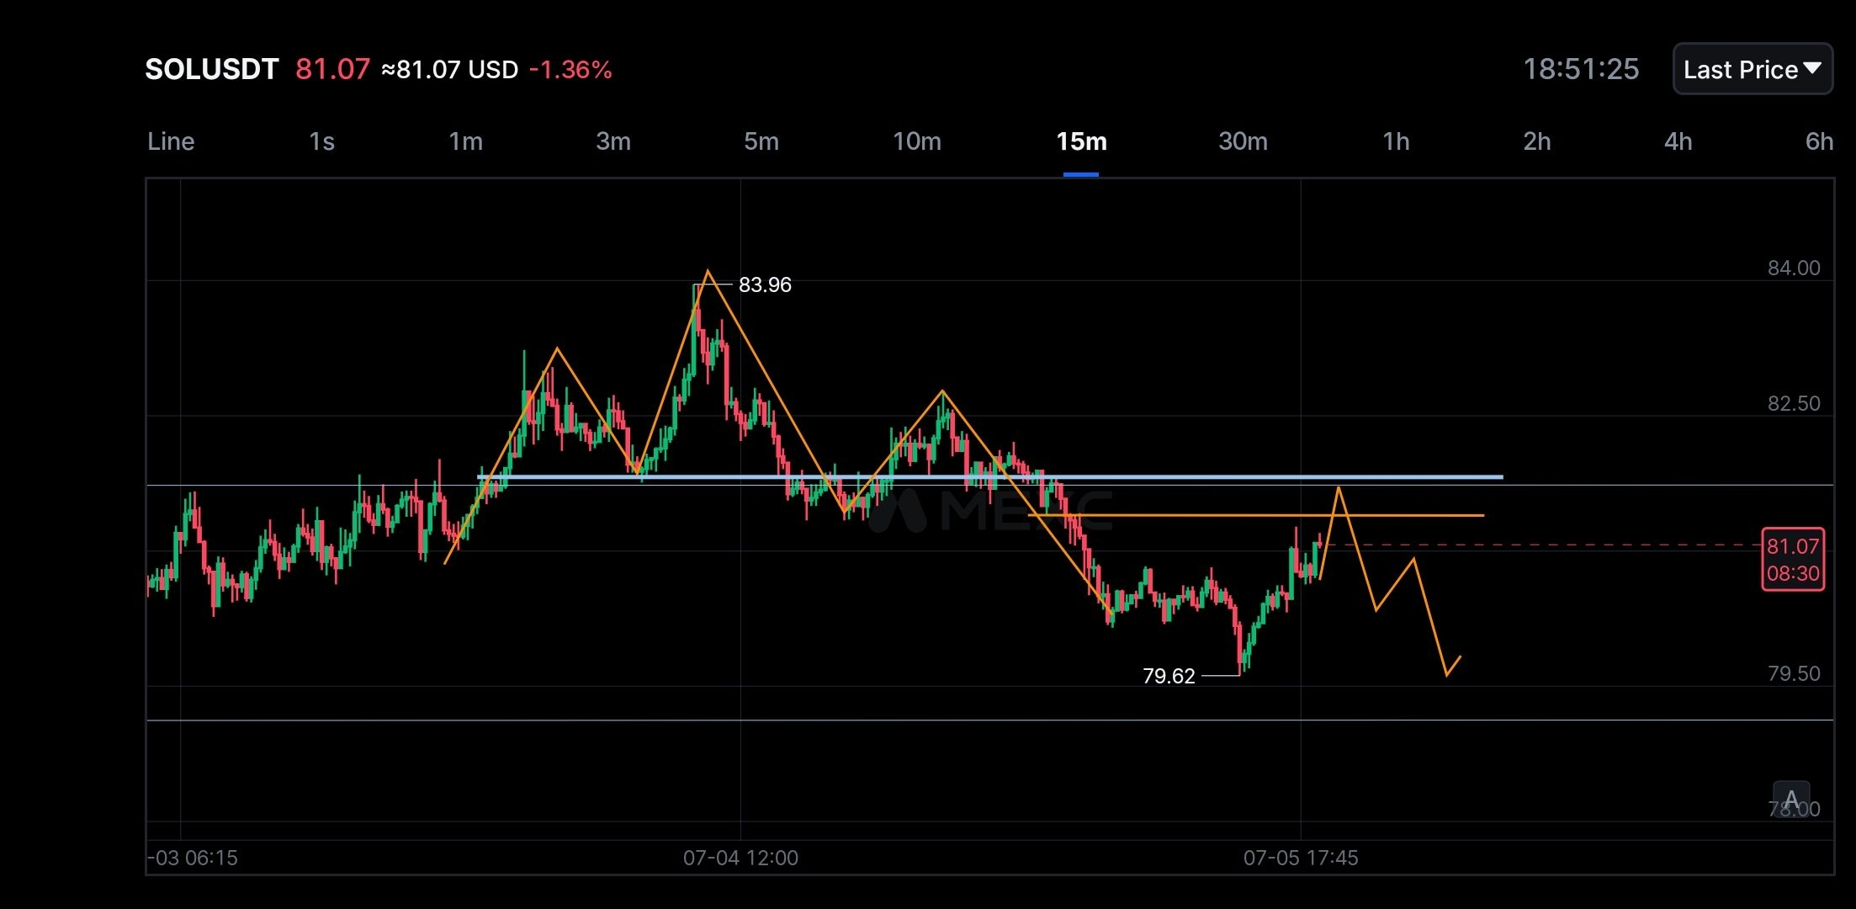The width and height of the screenshot is (1856, 909).
Task: Select the 6h timeframe
Action: (x=1819, y=141)
